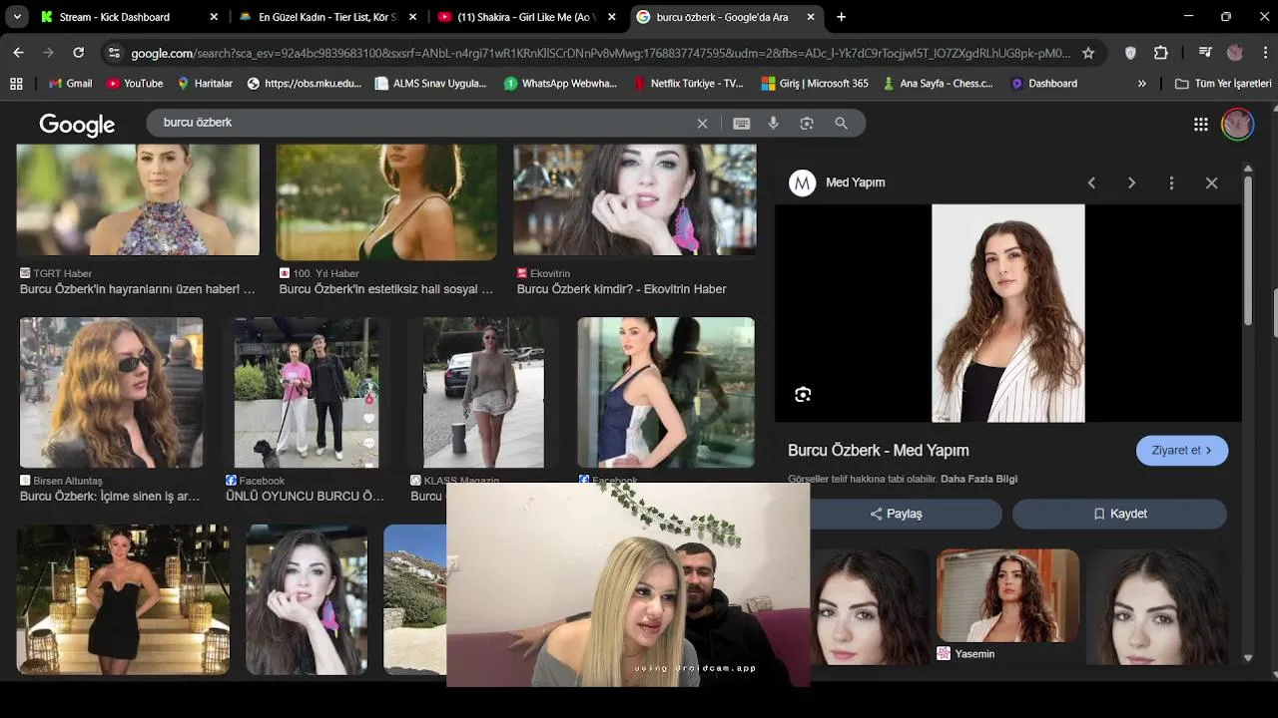
Task: Switch to Shakira Girl Like Me tab
Action: pos(527,17)
